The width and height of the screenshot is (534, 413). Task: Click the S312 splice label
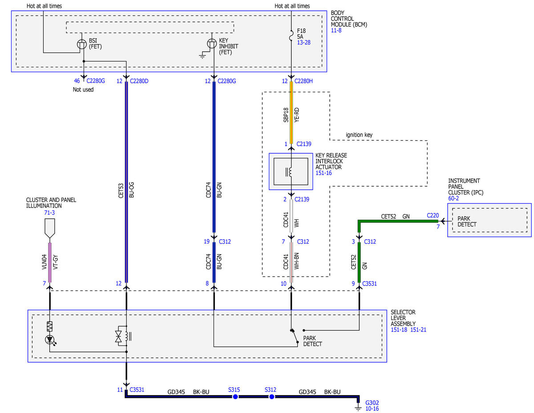coord(271,390)
